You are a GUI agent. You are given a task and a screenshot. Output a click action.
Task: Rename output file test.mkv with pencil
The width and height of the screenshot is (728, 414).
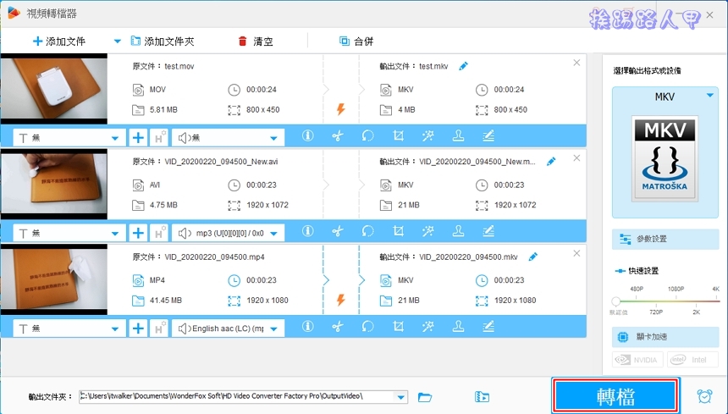463,66
